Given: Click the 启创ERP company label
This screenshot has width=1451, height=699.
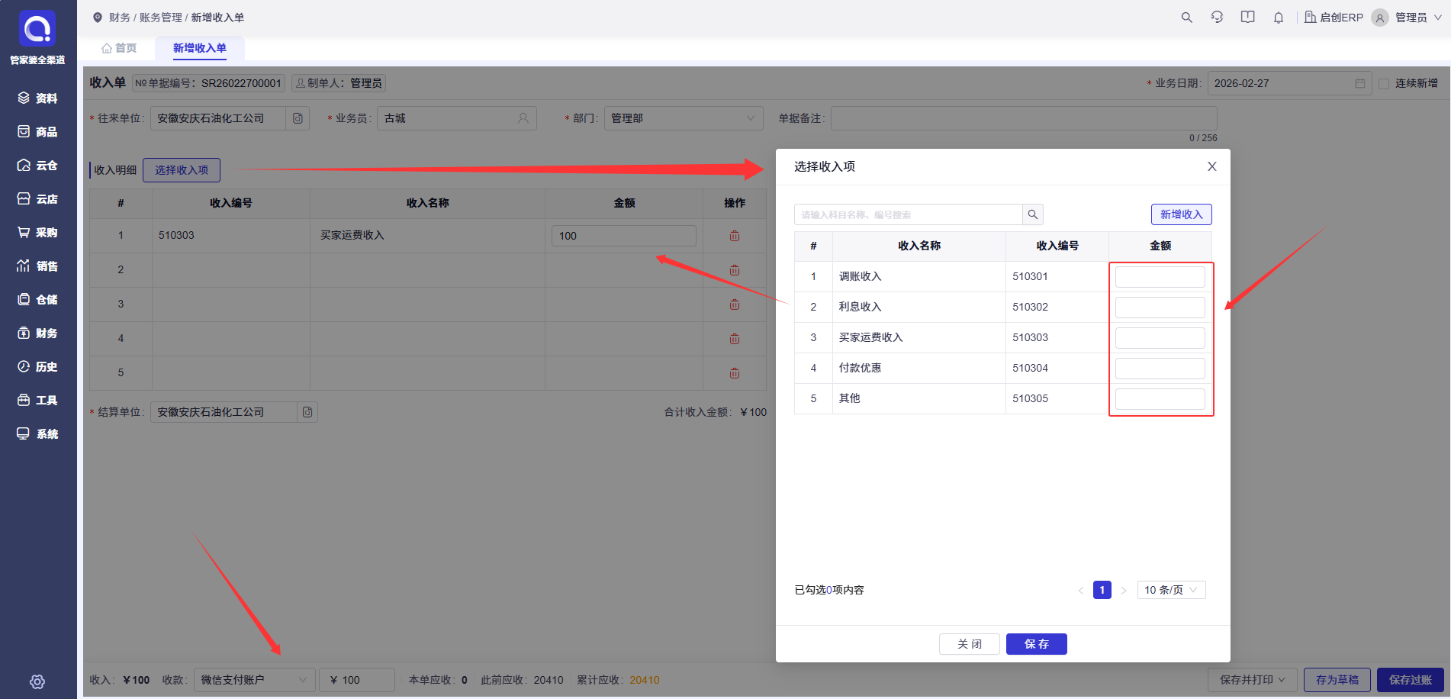Looking at the screenshot, I should (x=1334, y=18).
